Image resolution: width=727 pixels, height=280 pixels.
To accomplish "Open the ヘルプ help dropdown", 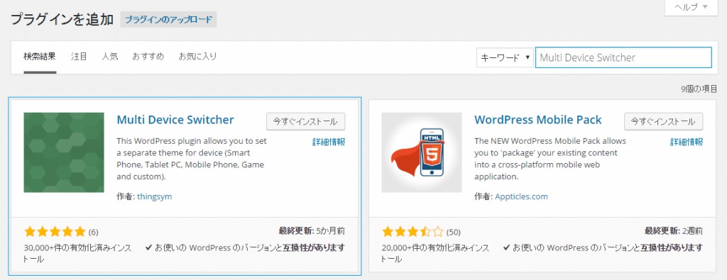I will tap(692, 7).
